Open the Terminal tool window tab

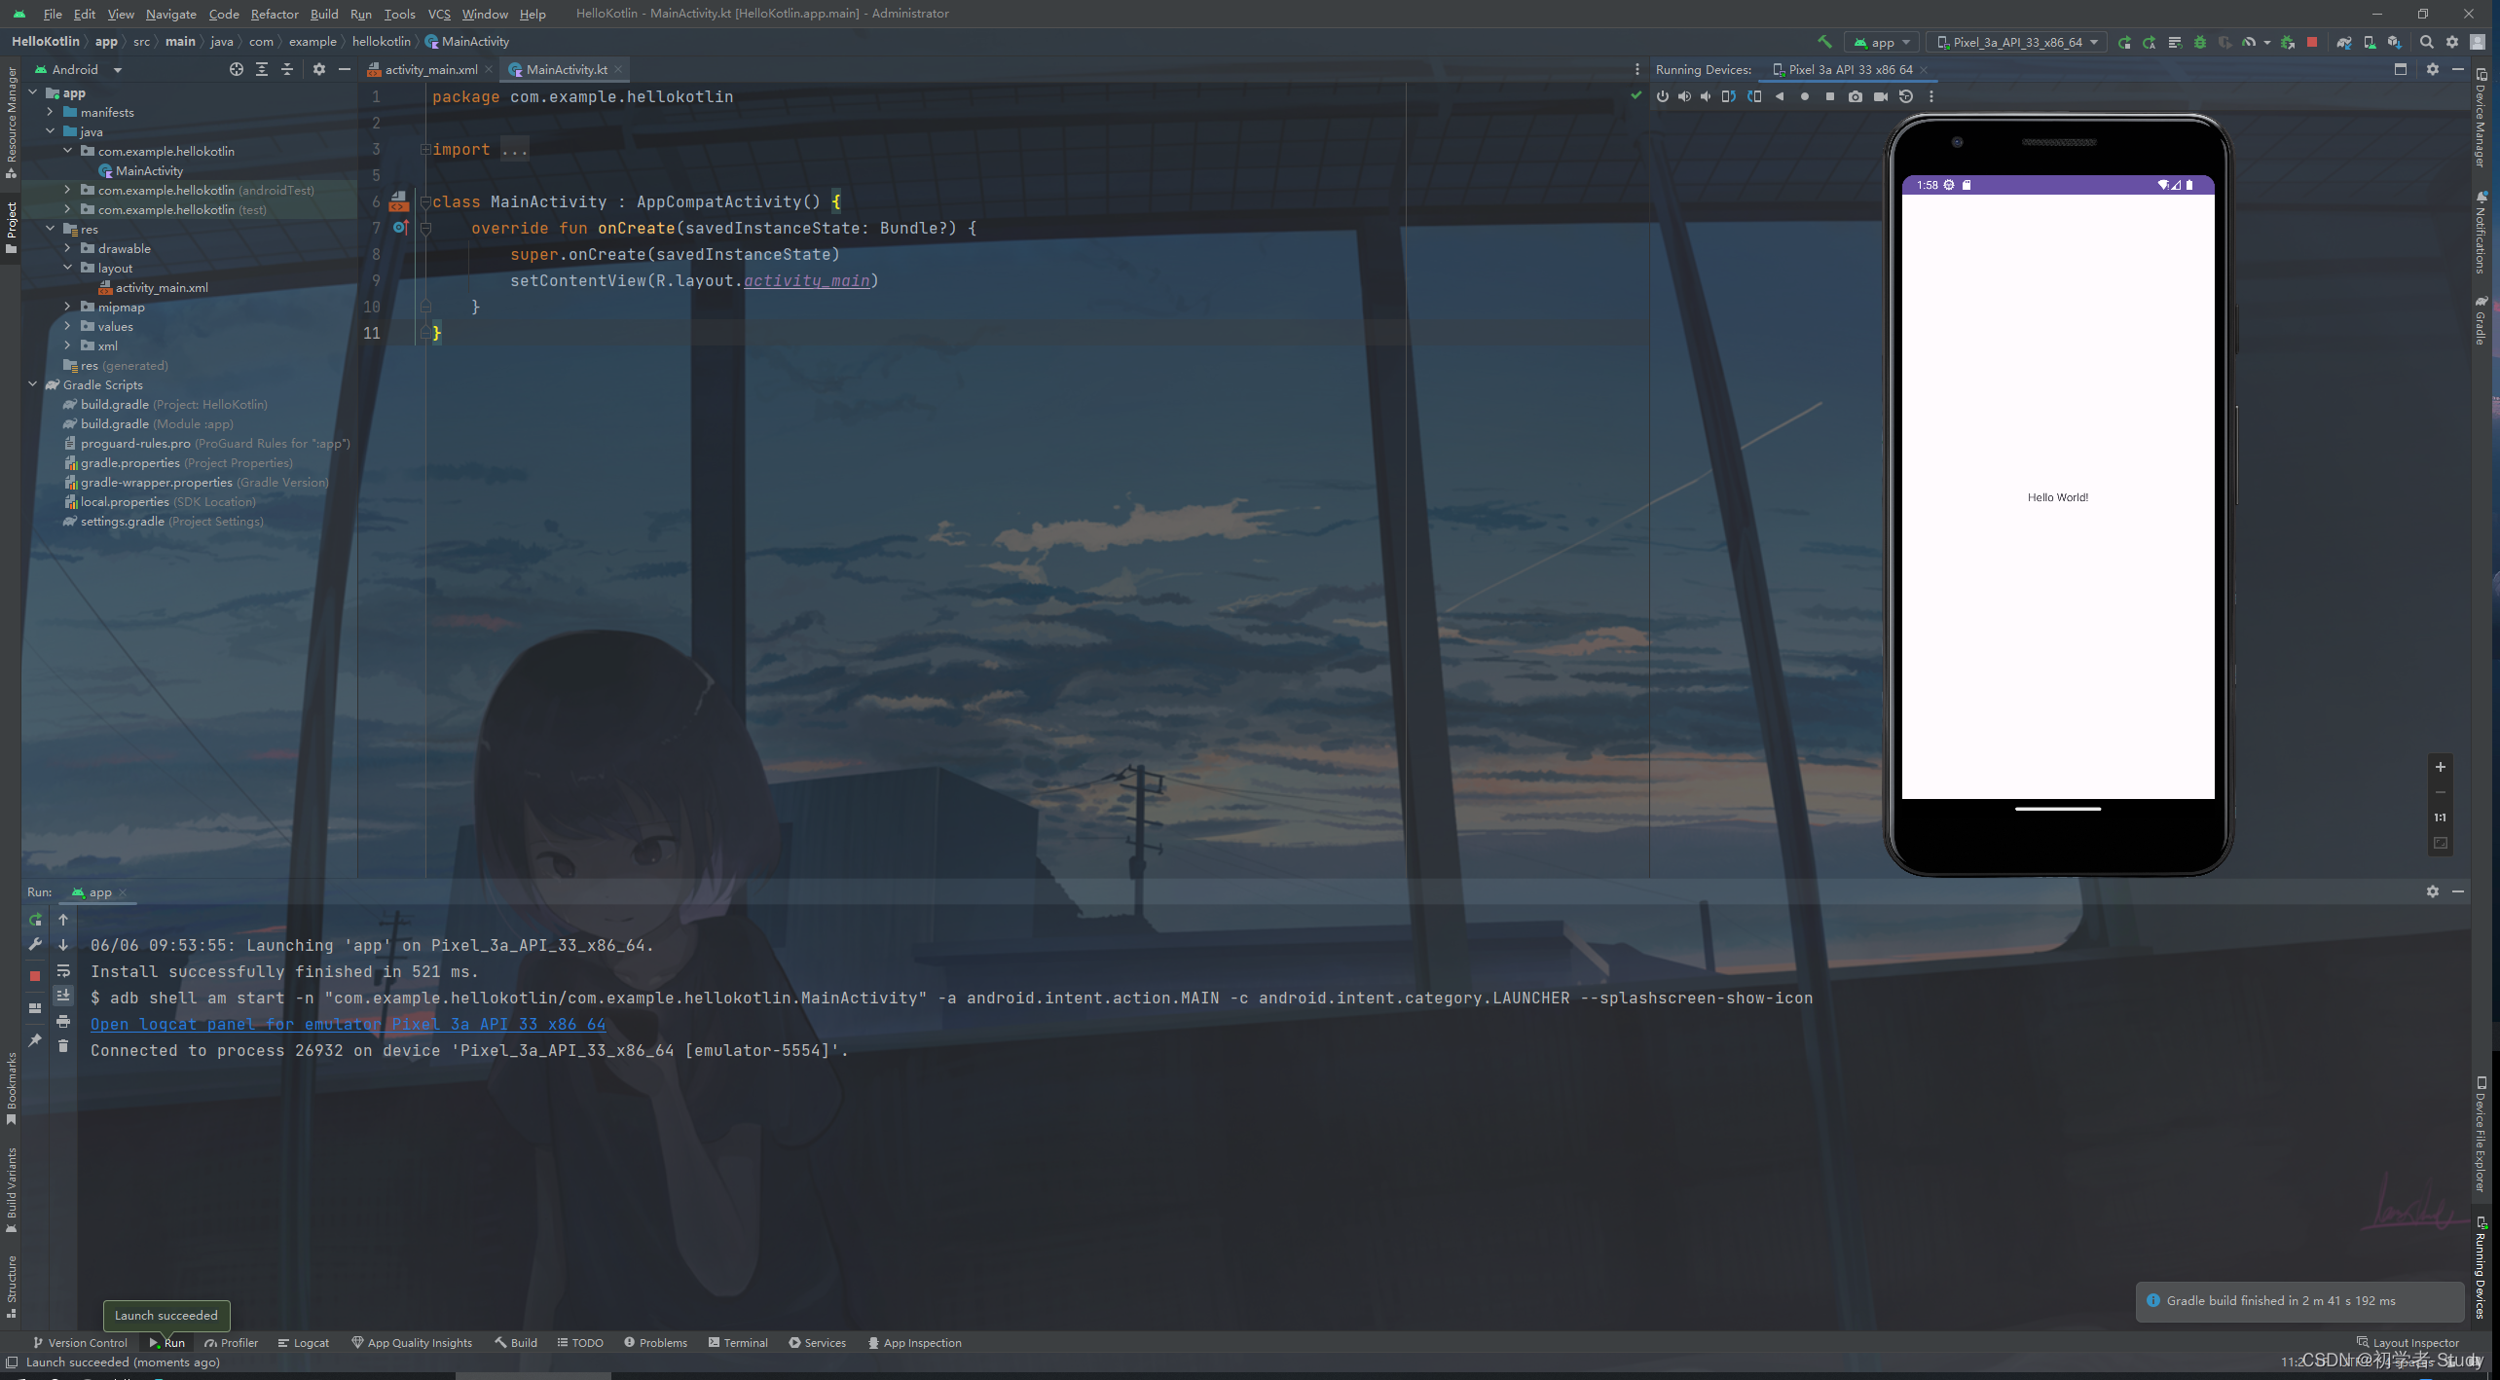click(738, 1343)
